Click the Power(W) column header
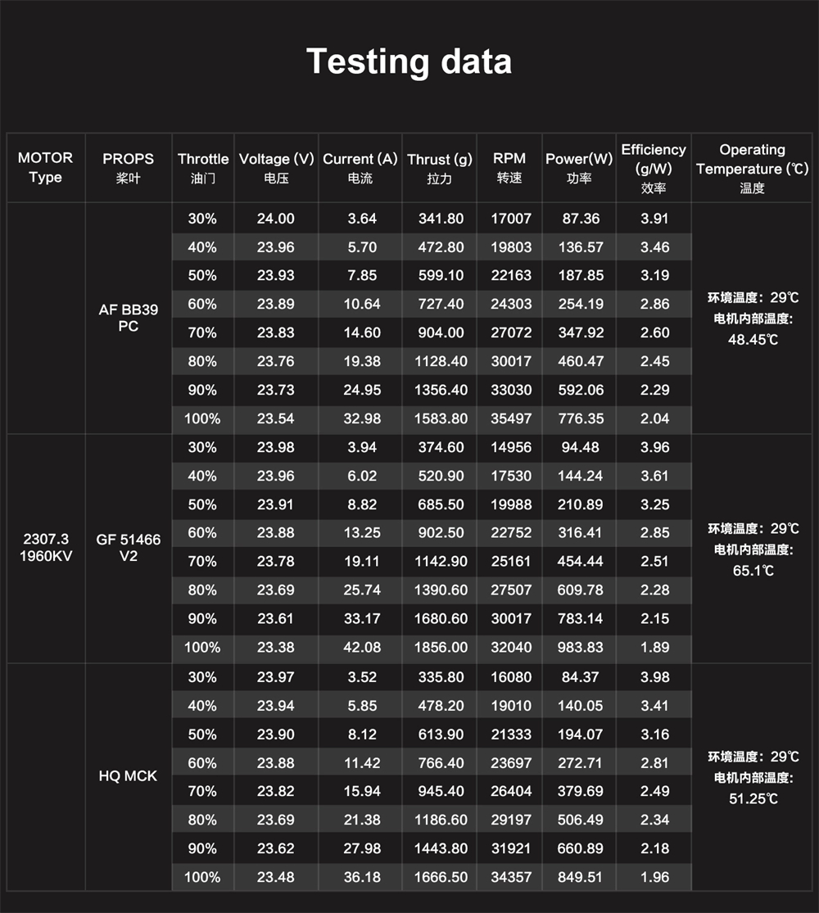819x913 pixels. (579, 168)
